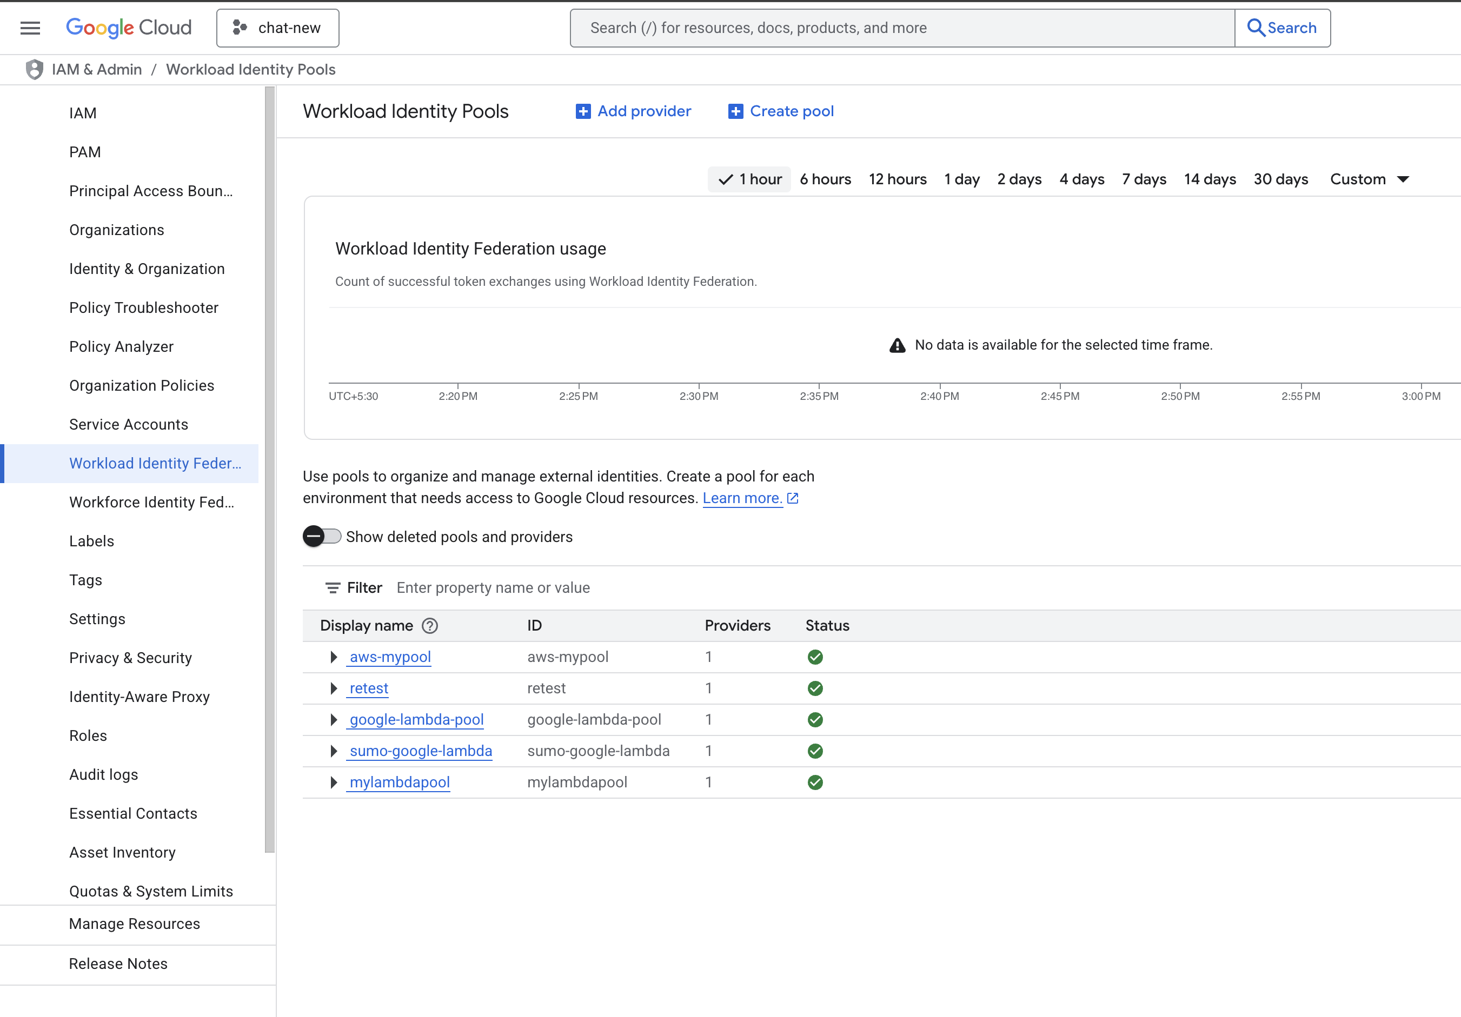1461x1017 pixels.
Task: Click the Add provider plus icon
Action: [583, 111]
